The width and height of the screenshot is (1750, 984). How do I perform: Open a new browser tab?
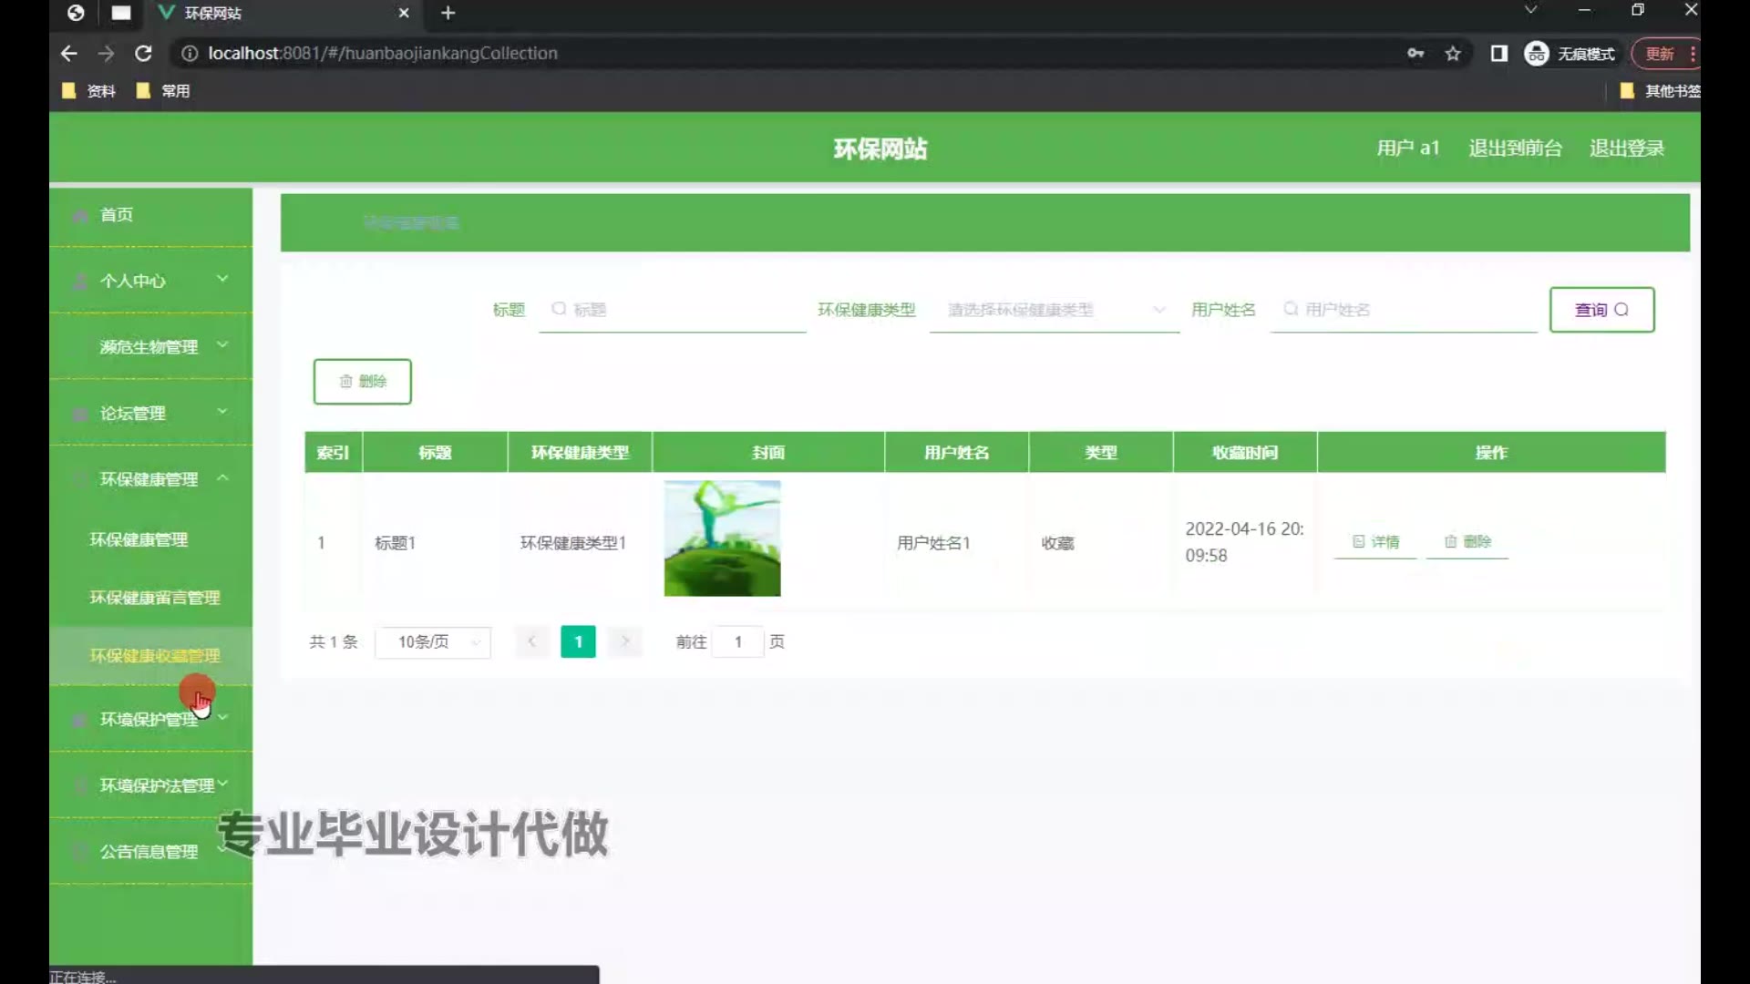448,13
